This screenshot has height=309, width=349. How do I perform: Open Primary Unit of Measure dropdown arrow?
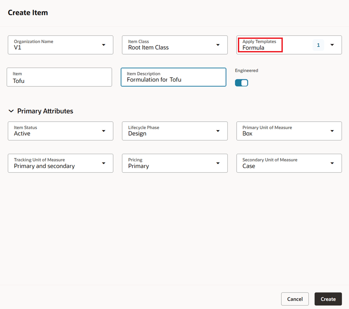332,131
